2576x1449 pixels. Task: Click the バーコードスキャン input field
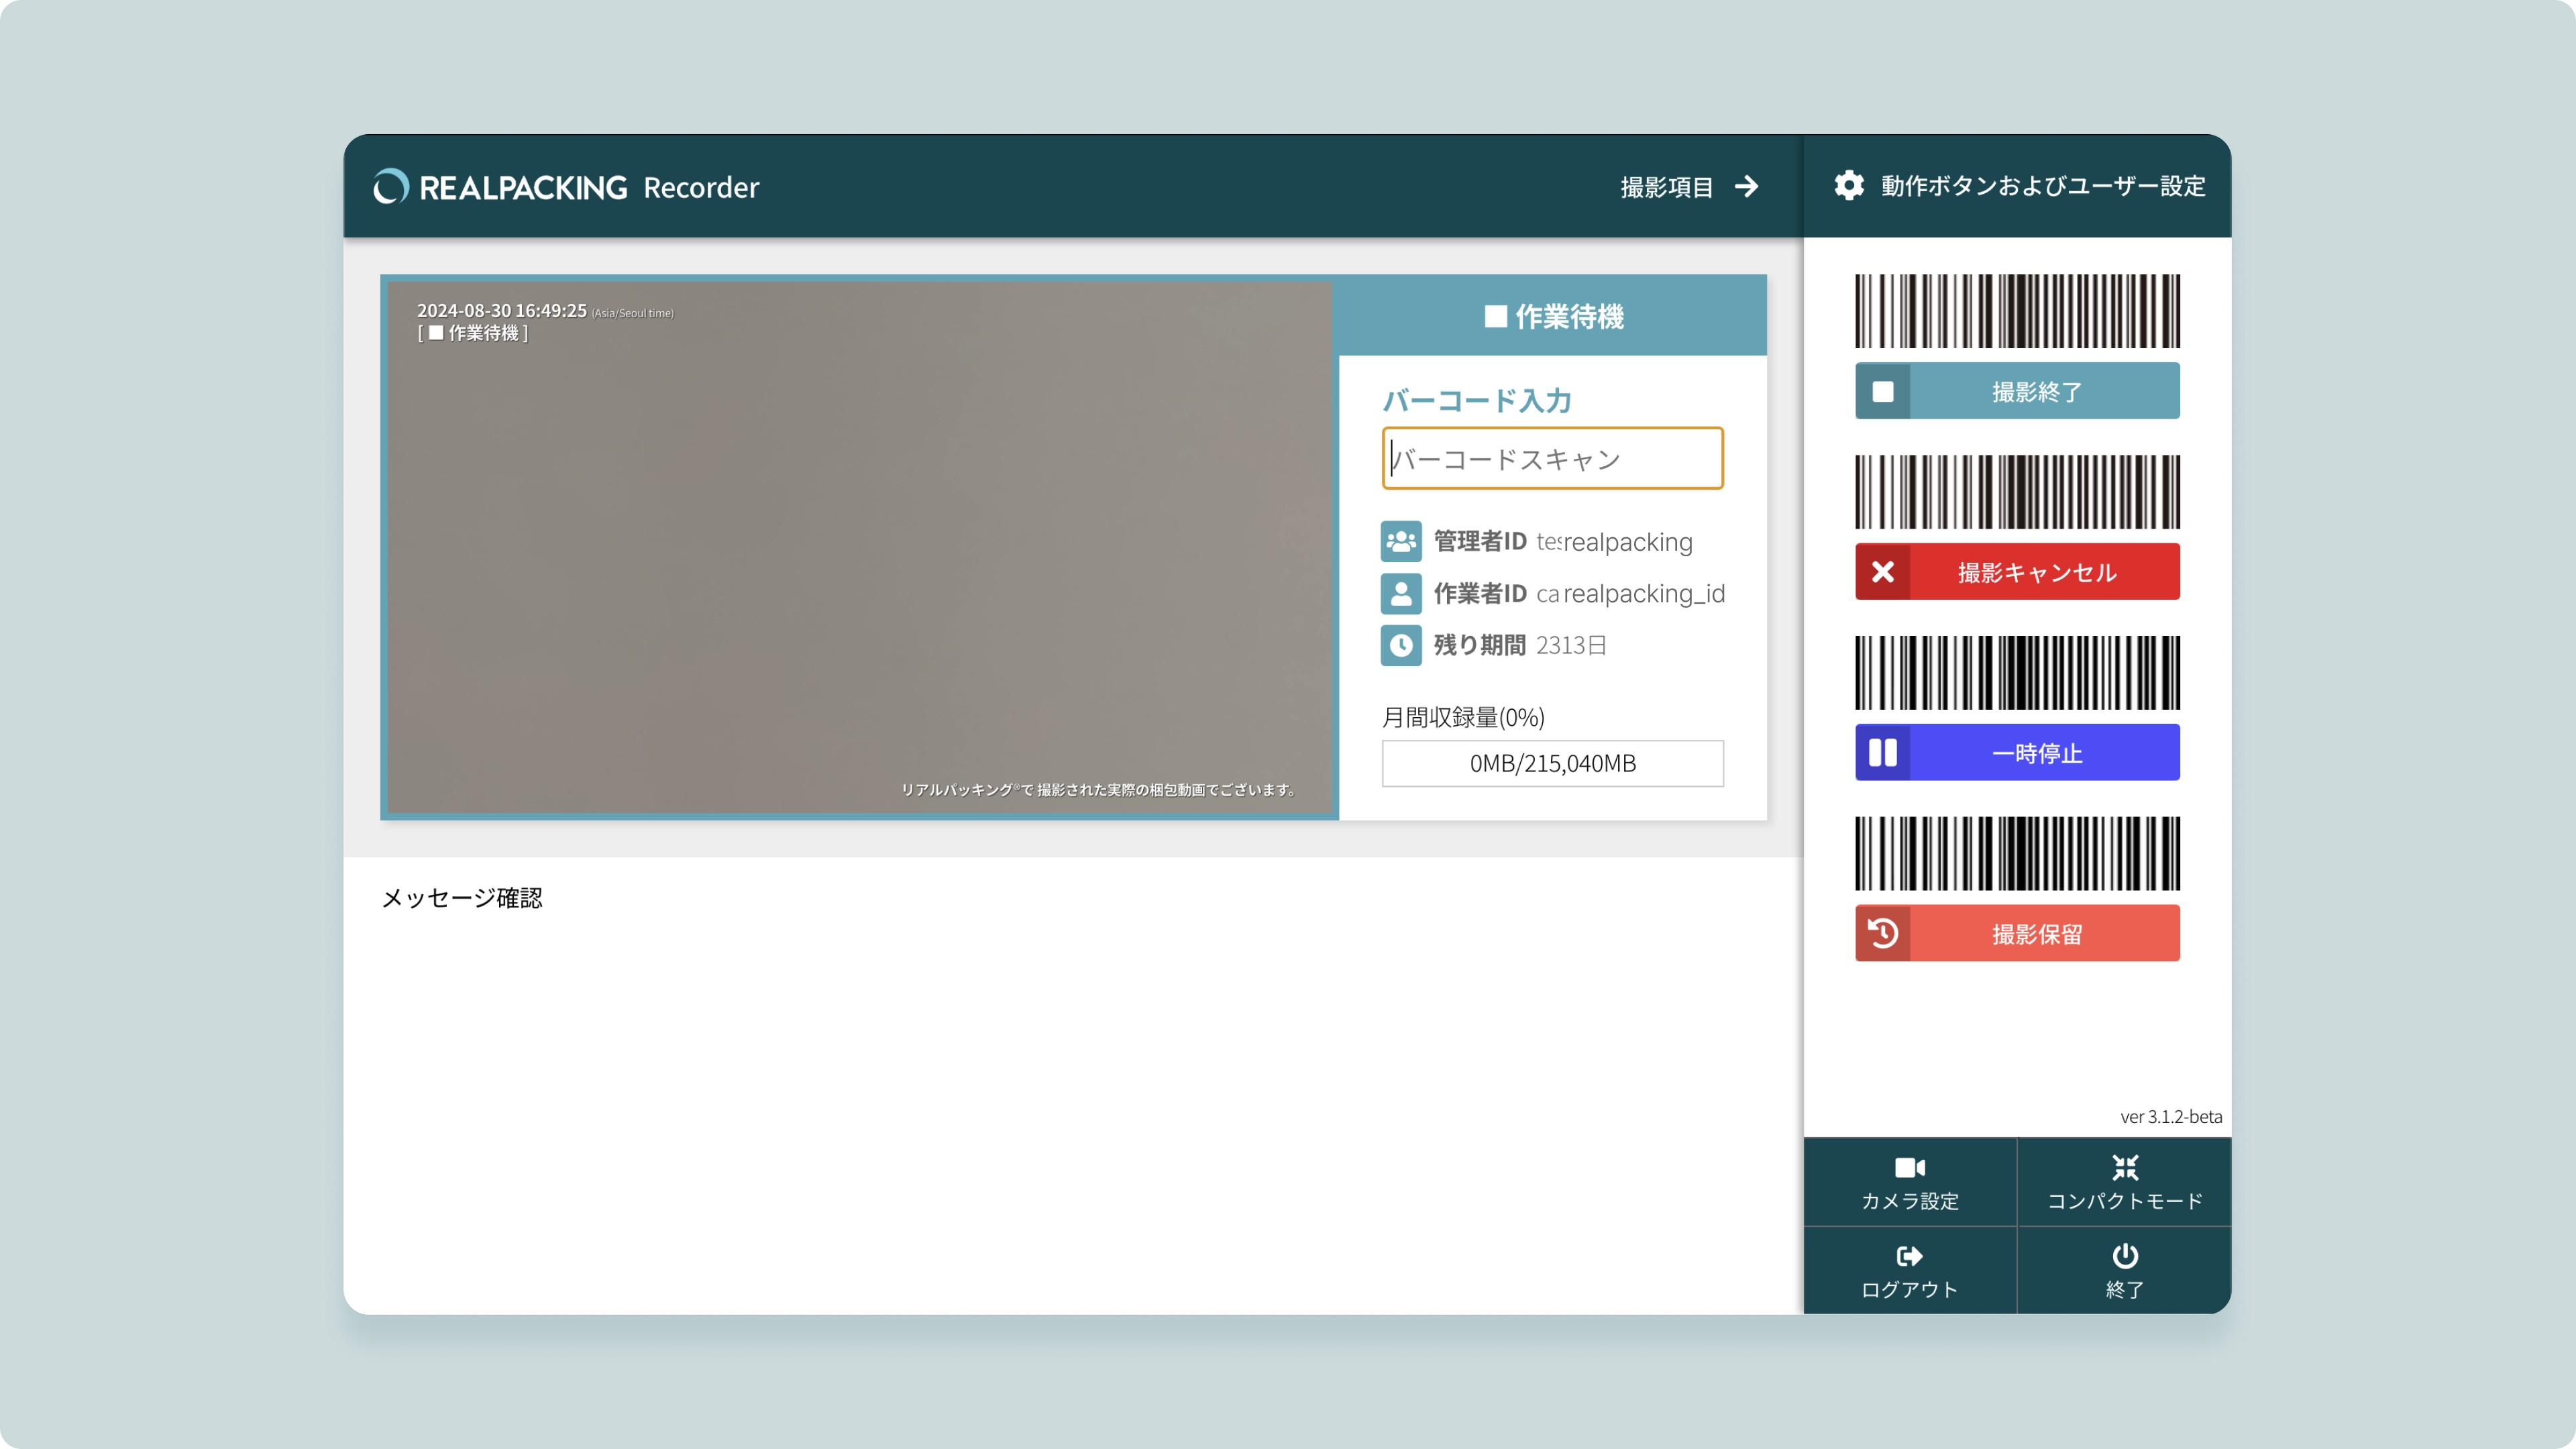(x=1552, y=459)
